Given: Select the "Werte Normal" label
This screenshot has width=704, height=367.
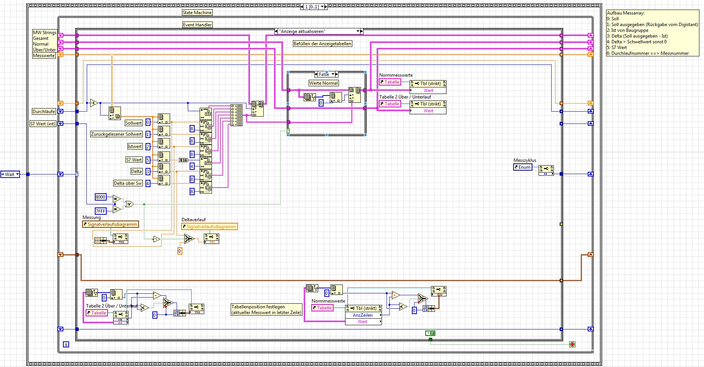Looking at the screenshot, I should tap(324, 83).
